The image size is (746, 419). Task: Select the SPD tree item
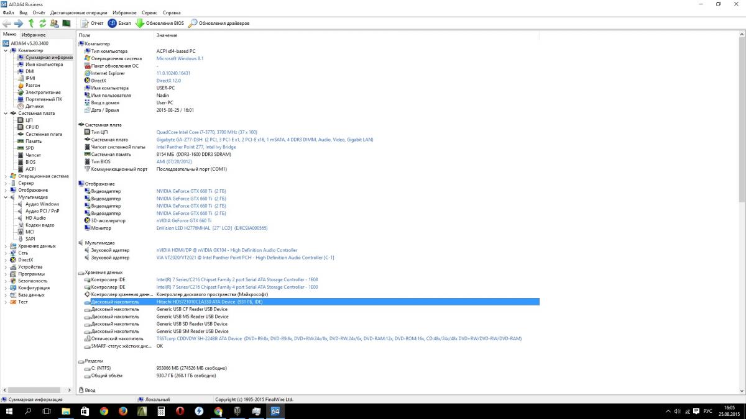[30, 148]
